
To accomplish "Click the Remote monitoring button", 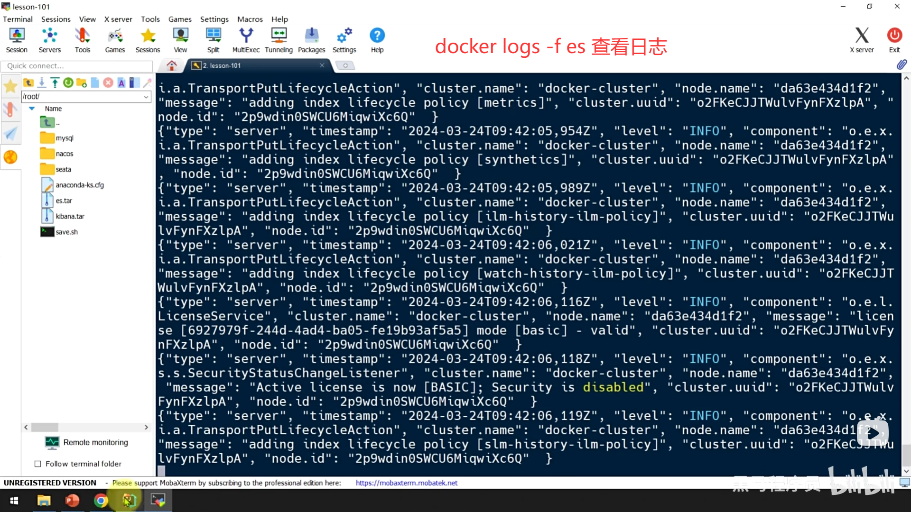I will [87, 442].
